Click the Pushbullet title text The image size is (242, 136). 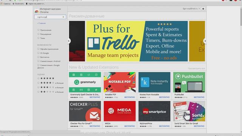click(x=179, y=94)
